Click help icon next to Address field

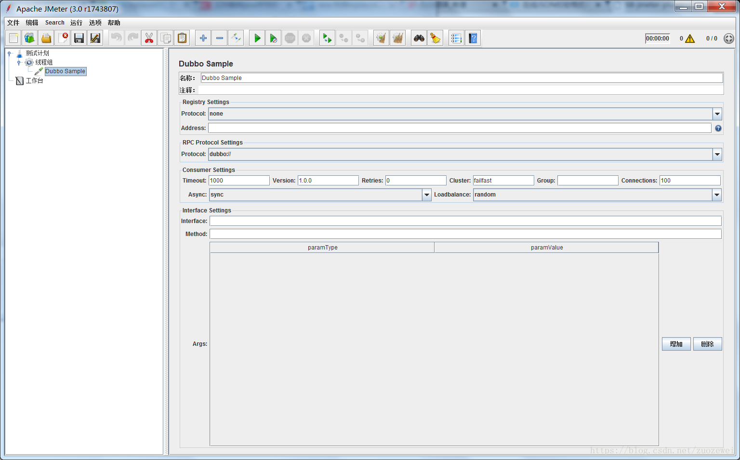click(x=718, y=128)
